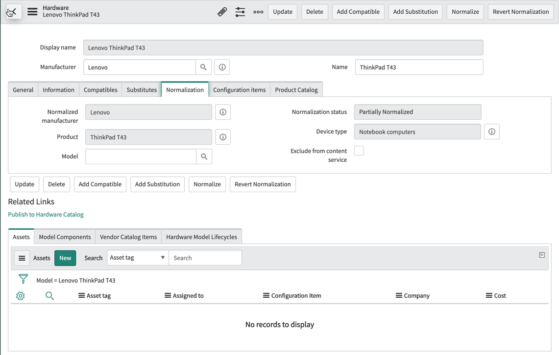
Task: Open the Compatibles tab
Action: coord(100,89)
